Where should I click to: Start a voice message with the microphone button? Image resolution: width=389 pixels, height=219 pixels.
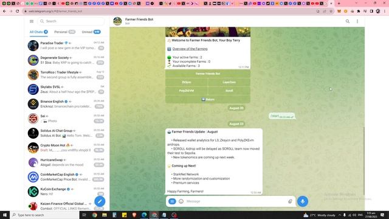click(x=303, y=201)
